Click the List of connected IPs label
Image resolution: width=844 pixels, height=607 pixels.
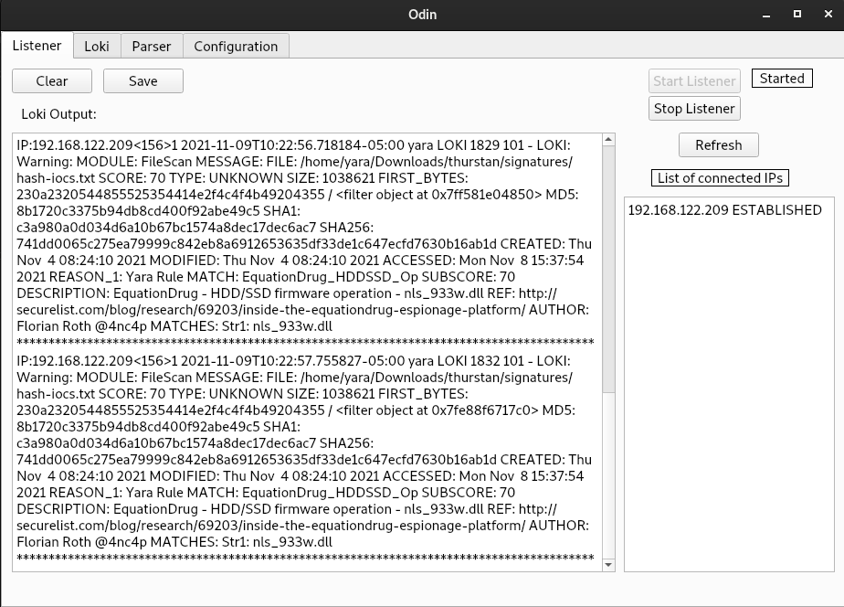[x=720, y=178]
